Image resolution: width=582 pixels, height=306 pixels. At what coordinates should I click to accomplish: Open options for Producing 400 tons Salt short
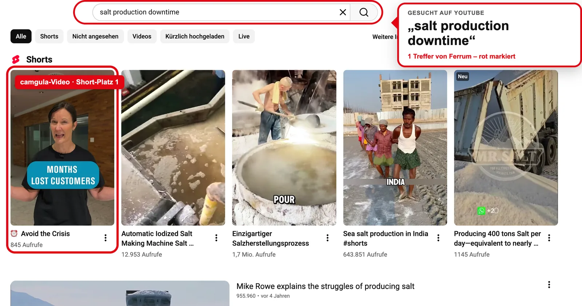[x=549, y=238]
